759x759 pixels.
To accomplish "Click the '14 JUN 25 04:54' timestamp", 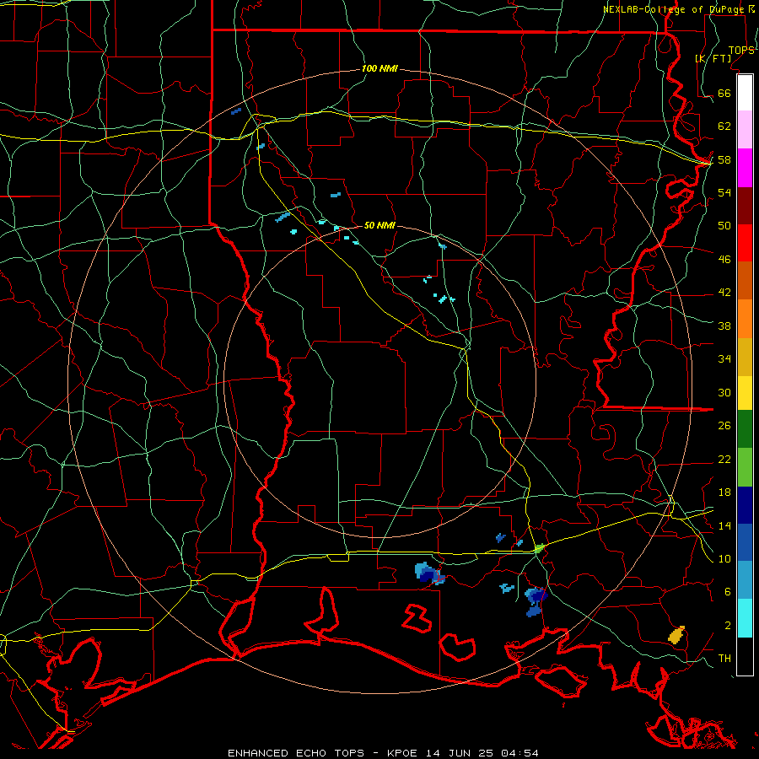I will pos(482,753).
